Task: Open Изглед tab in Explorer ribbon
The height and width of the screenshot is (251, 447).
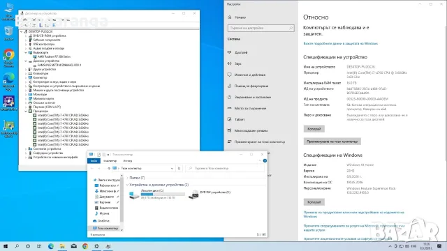Action: pyautogui.click(x=127, y=161)
